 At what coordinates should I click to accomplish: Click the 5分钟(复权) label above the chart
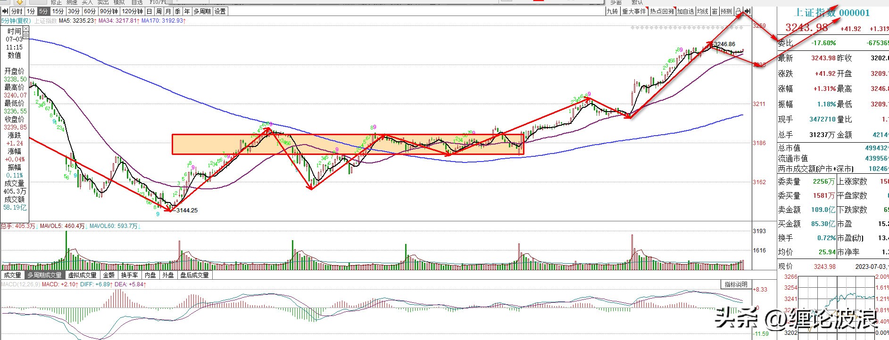(x=17, y=21)
